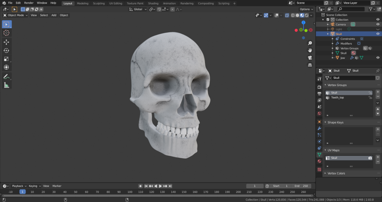Switch to the Sculpting workspace tab
This screenshot has height=202, width=382.
tap(99, 4)
